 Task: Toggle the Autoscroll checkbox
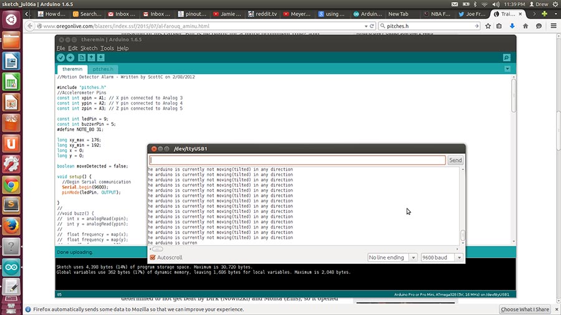point(153,258)
